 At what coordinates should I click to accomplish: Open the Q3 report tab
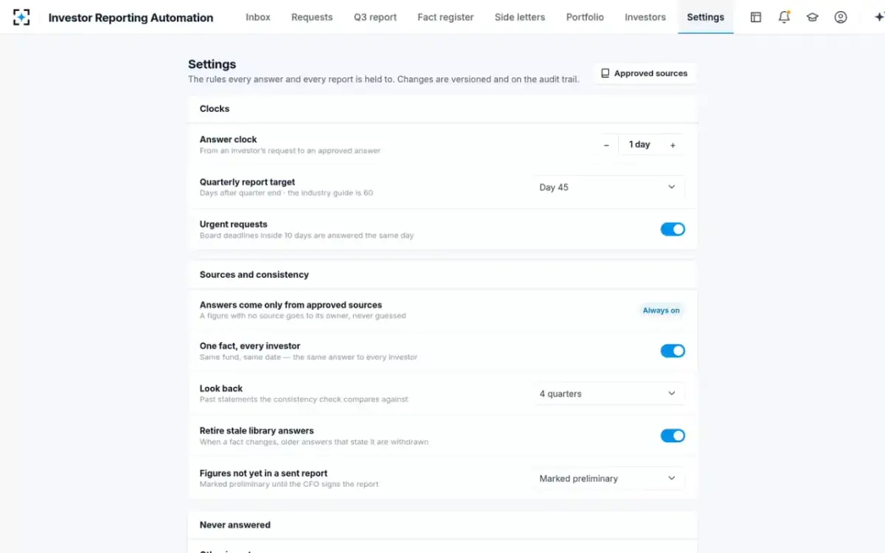point(375,17)
